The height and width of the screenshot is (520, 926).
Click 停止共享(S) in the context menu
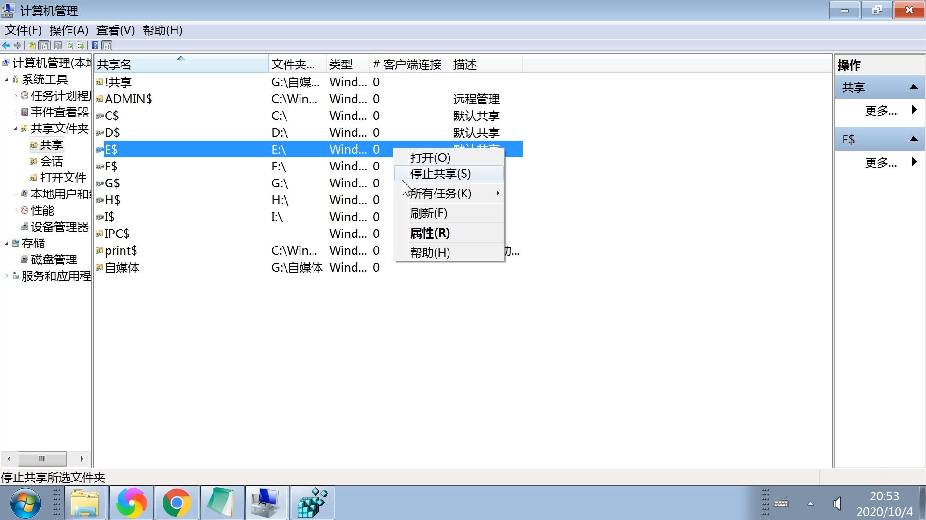pyautogui.click(x=439, y=173)
